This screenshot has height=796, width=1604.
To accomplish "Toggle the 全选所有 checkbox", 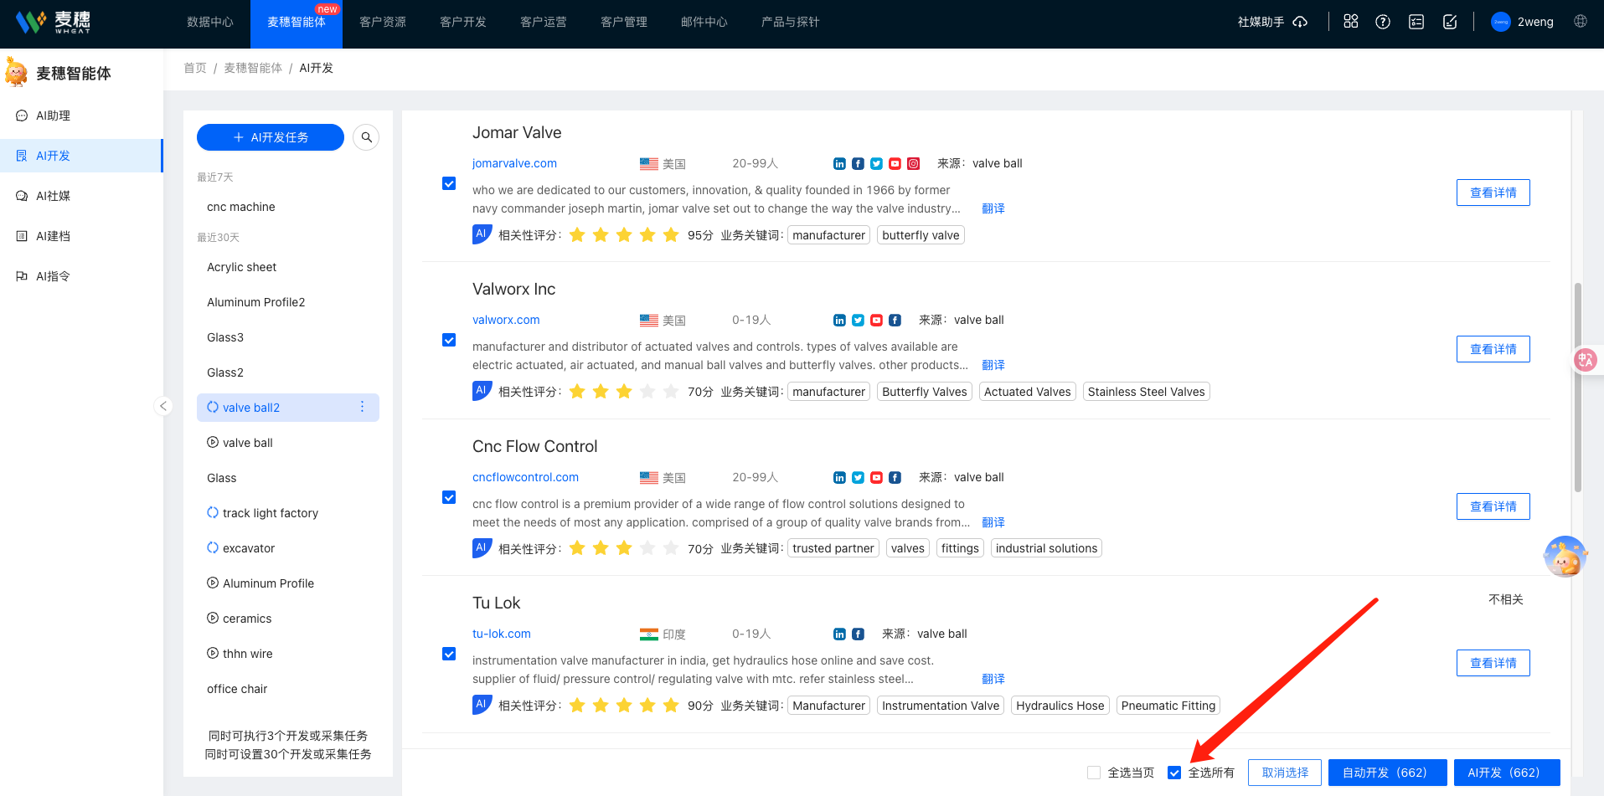I will click(1174, 773).
